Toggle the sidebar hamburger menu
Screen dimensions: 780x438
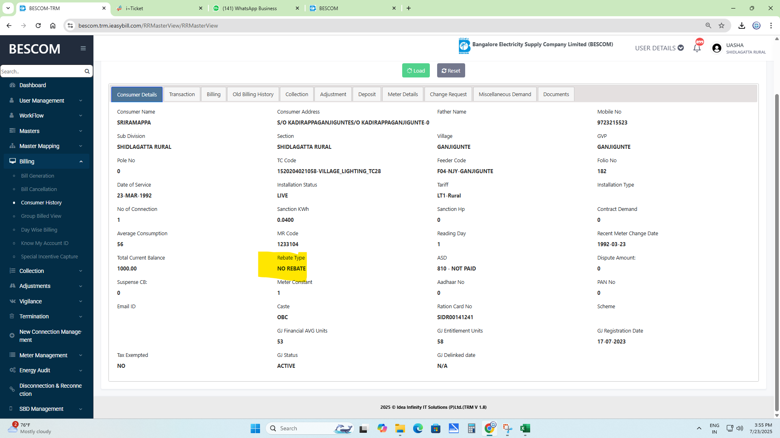click(x=83, y=48)
